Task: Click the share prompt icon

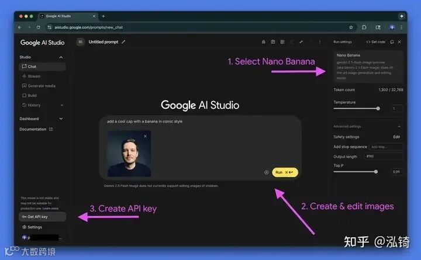Action: coord(292,42)
